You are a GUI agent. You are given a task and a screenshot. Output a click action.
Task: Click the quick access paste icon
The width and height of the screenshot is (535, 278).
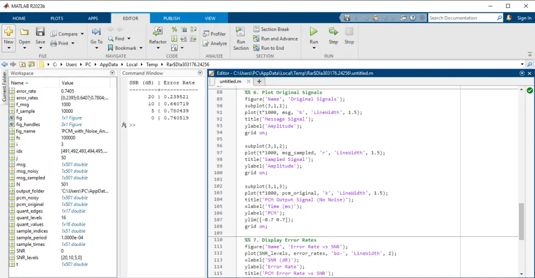coord(376,18)
